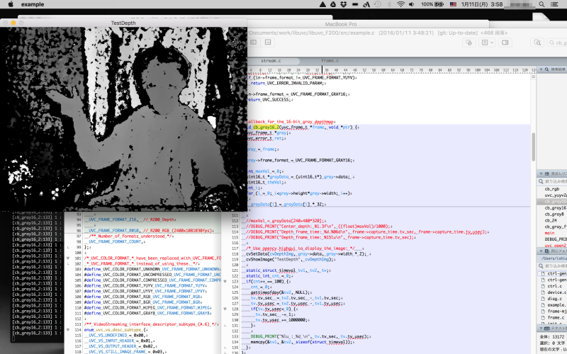The width and height of the screenshot is (567, 354).
Task: Collapse the text info sidebar section
Action: pos(541,329)
